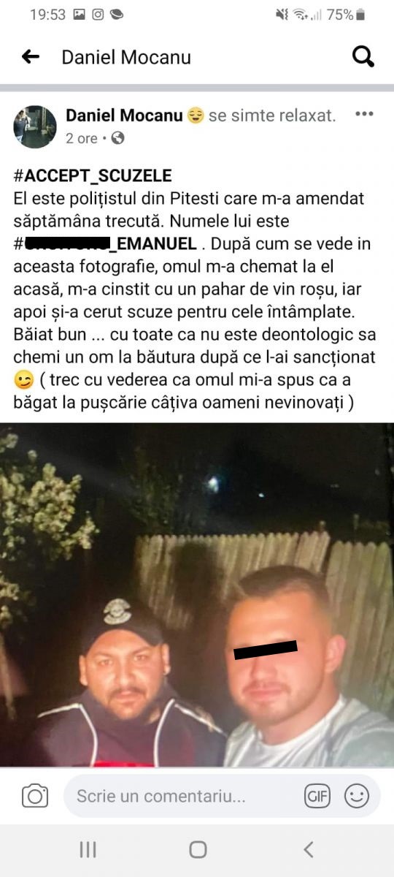Tap the battery 75% status indicator
Image resolution: width=394 pixels, height=877 pixels.
(346, 14)
